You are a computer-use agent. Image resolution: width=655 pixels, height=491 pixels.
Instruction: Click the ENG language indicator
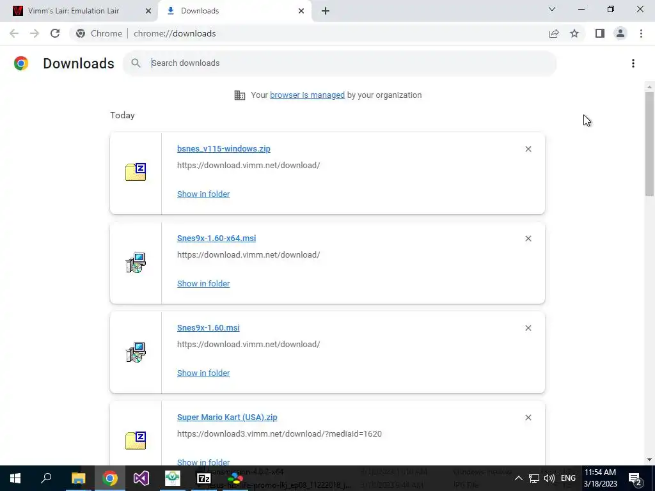point(568,478)
